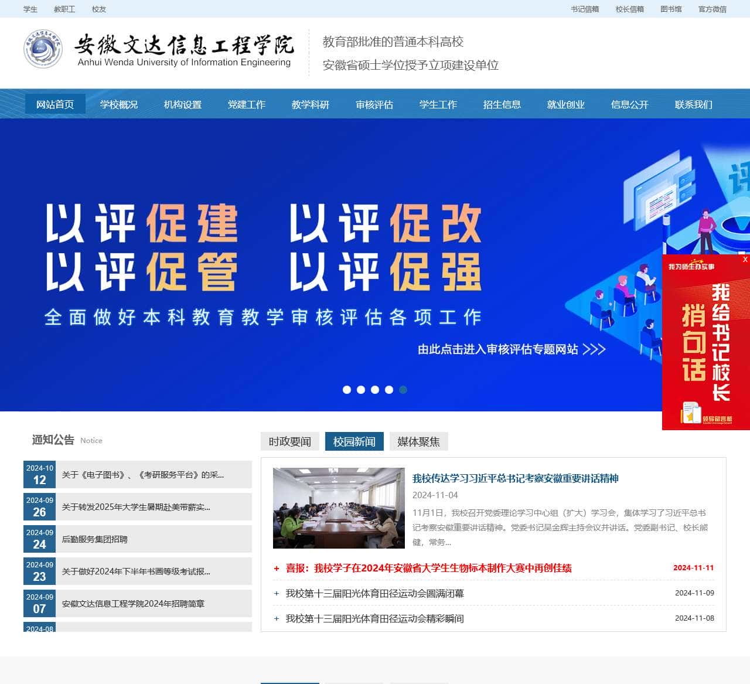
Task: Open notice 关于转发2025年大学生暑期赴美带薪实...
Action: [x=136, y=507]
